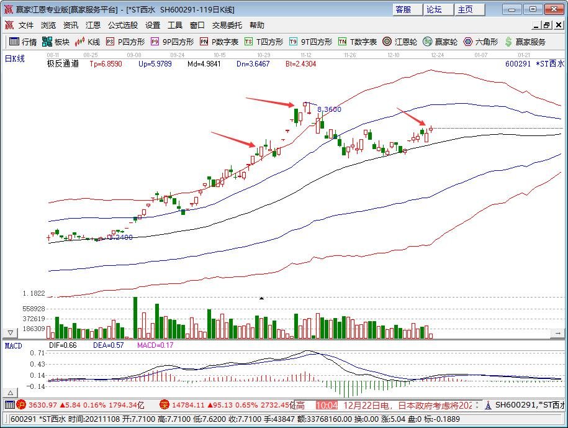Click the 08-11 date on time axis
Viewport: 568px width, 428px height.
(x=53, y=55)
